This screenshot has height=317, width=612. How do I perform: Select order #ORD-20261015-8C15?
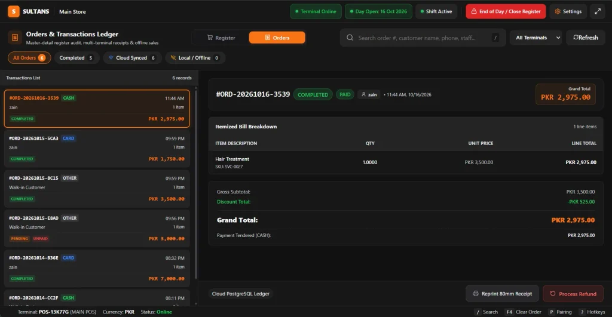(97, 188)
